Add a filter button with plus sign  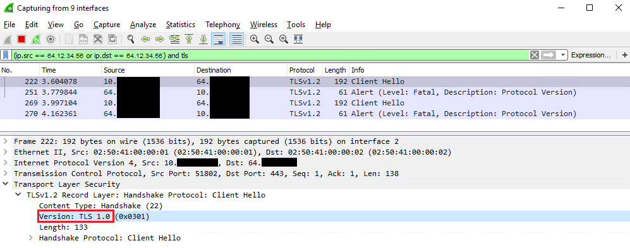(x=624, y=55)
